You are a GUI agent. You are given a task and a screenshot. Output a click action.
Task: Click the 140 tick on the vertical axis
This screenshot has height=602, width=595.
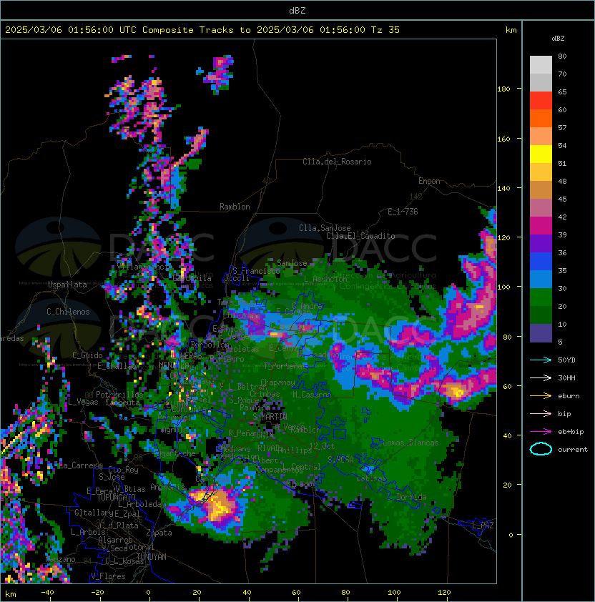(503, 188)
